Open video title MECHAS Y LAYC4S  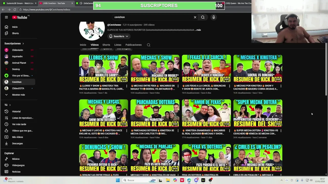102,132
